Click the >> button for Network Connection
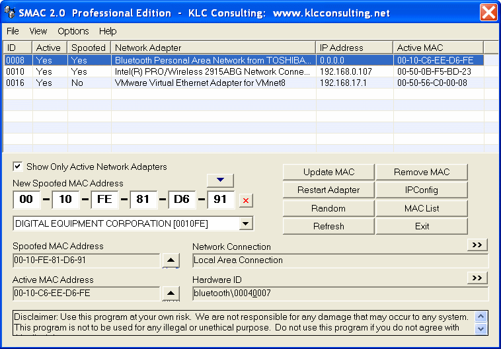501x349 pixels. [477, 245]
